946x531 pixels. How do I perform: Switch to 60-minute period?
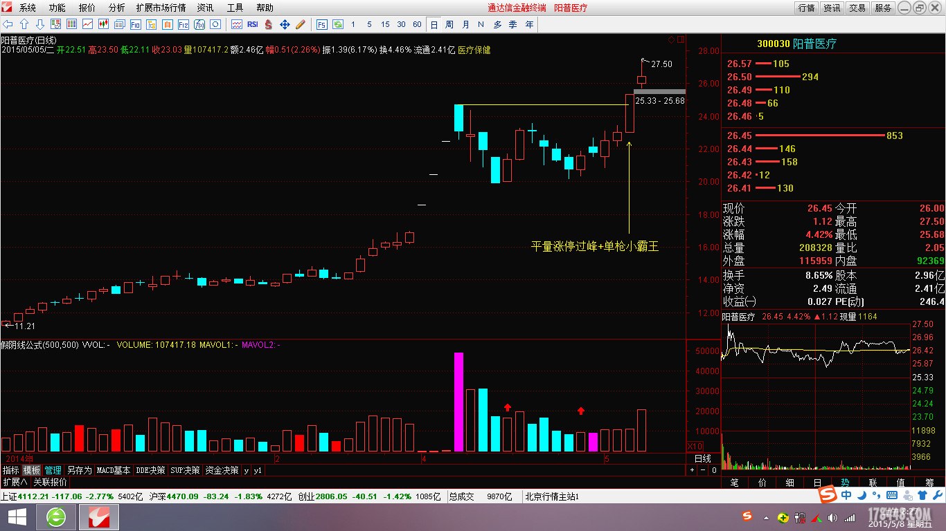(417, 24)
